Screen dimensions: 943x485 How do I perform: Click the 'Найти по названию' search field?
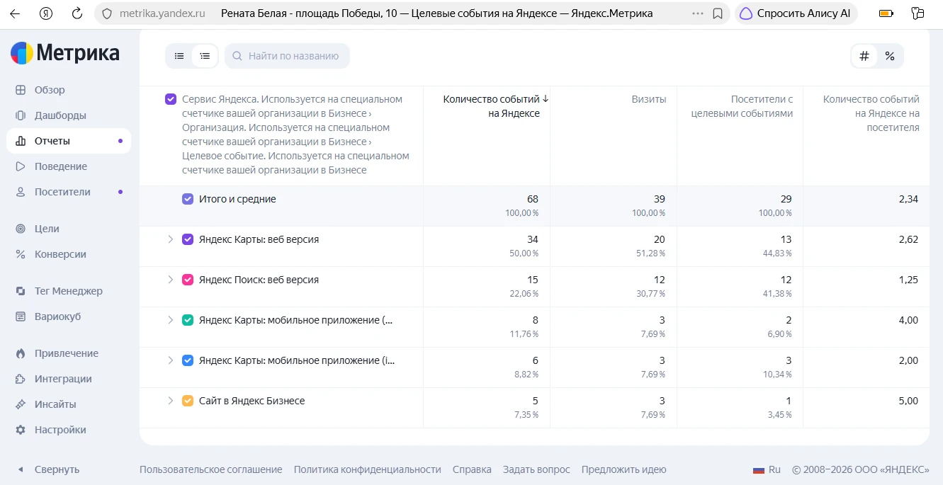(x=287, y=56)
